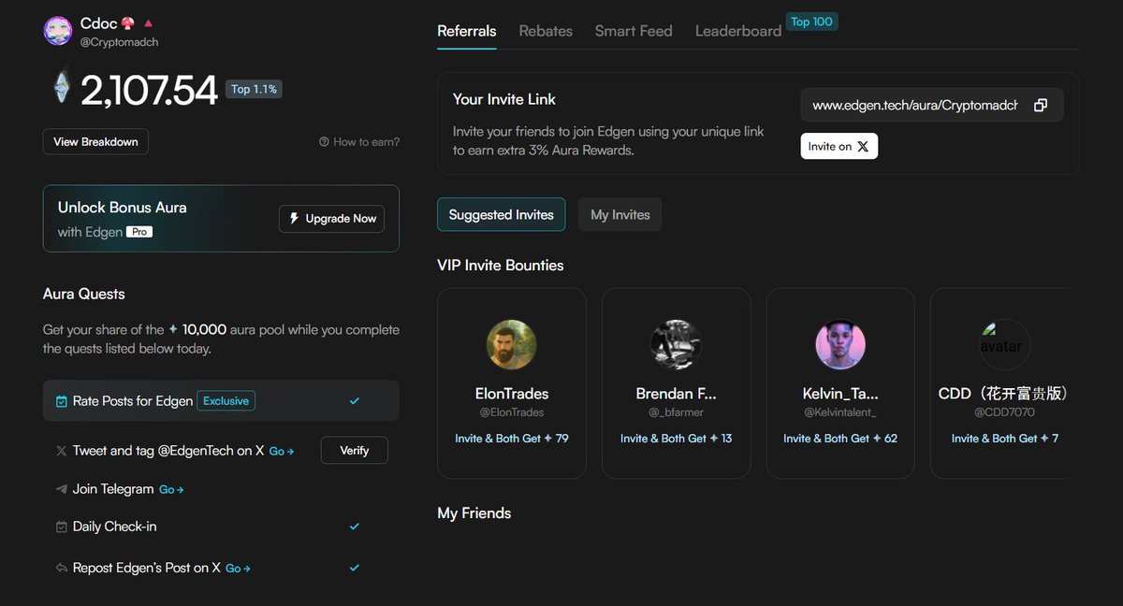Image resolution: width=1123 pixels, height=606 pixels.
Task: Click the Top 1.1% rank badge
Action: [x=254, y=89]
